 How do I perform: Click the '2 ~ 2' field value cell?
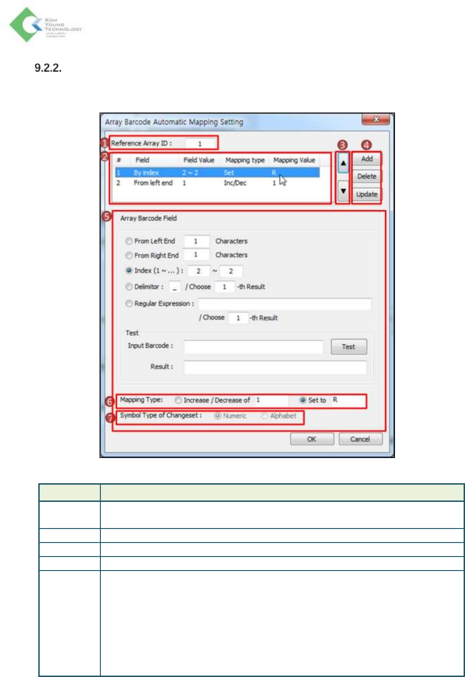[x=190, y=173]
